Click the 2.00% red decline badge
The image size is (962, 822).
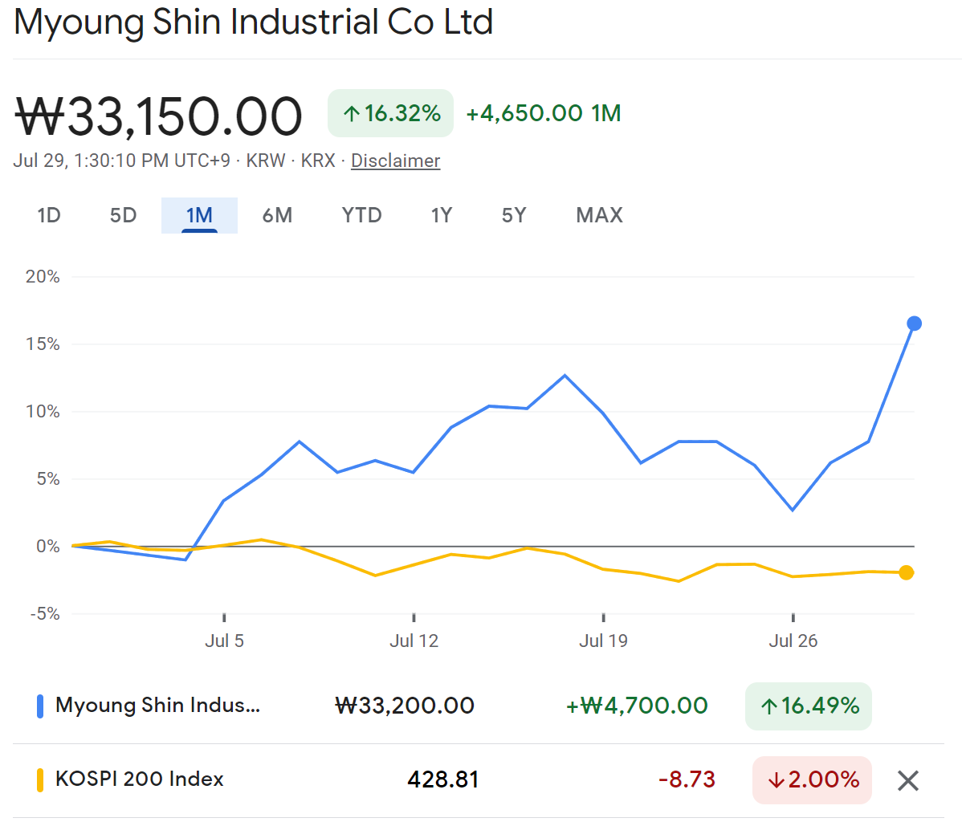tap(813, 779)
